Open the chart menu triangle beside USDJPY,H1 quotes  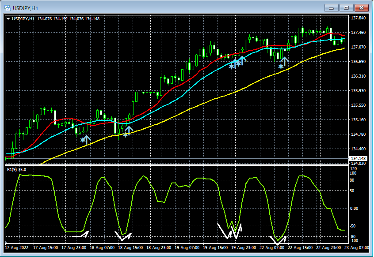coord(8,19)
